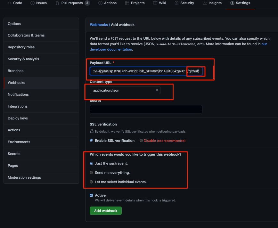
Task: Click the pull request branch icon
Action: (x=57, y=3)
